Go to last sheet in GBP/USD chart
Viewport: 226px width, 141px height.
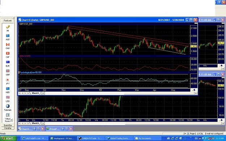point(28,93)
